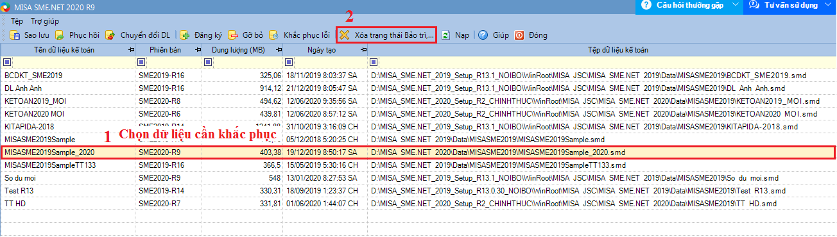Viewport: 837px width, 237px height.
Task: Select the MISASME2019Sample_2020 database name
Action: coord(49,152)
